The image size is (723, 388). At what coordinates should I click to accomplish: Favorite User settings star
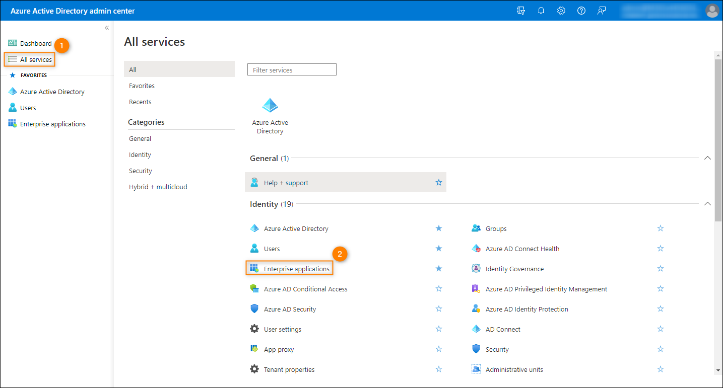(439, 329)
